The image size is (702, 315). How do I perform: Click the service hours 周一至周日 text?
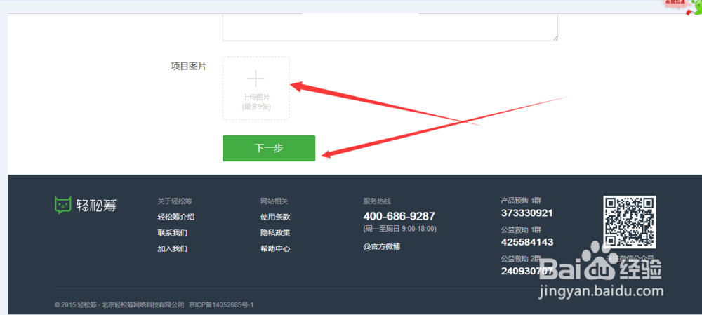coord(400,229)
